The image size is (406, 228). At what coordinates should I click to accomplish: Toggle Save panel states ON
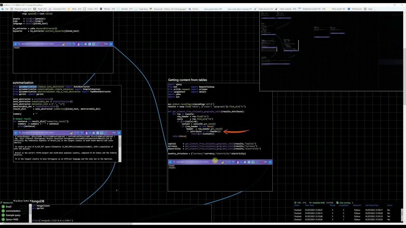[x=213, y=9]
